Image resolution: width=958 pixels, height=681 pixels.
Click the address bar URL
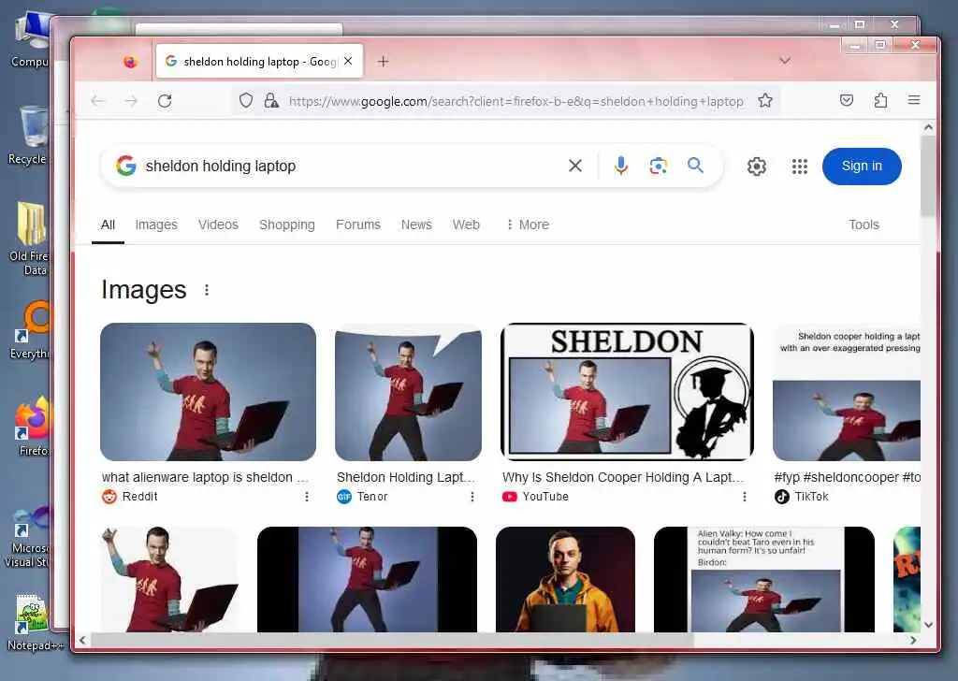(515, 101)
